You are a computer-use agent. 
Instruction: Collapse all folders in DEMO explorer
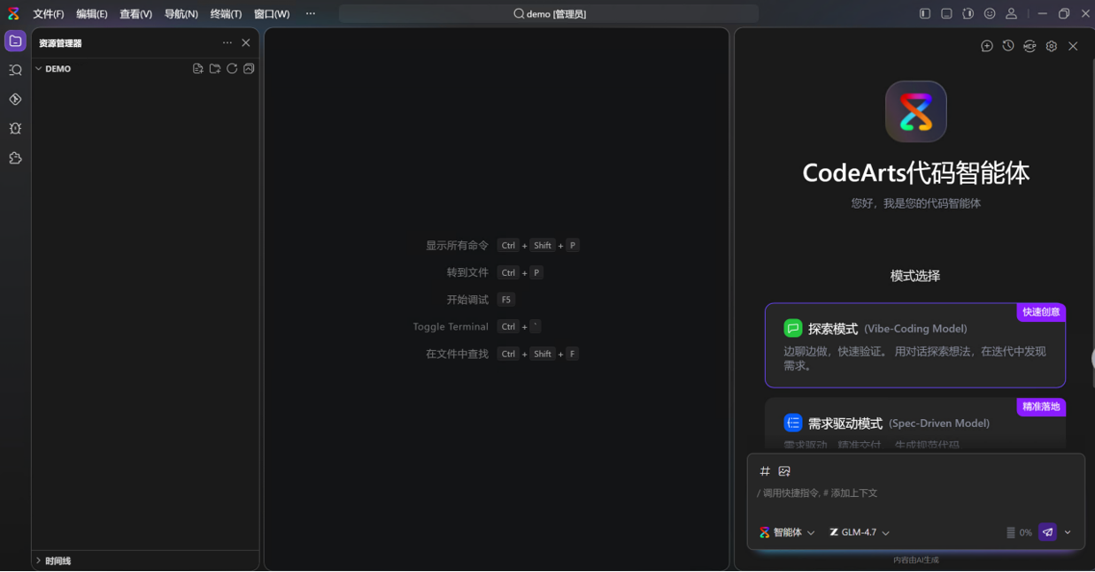point(249,69)
